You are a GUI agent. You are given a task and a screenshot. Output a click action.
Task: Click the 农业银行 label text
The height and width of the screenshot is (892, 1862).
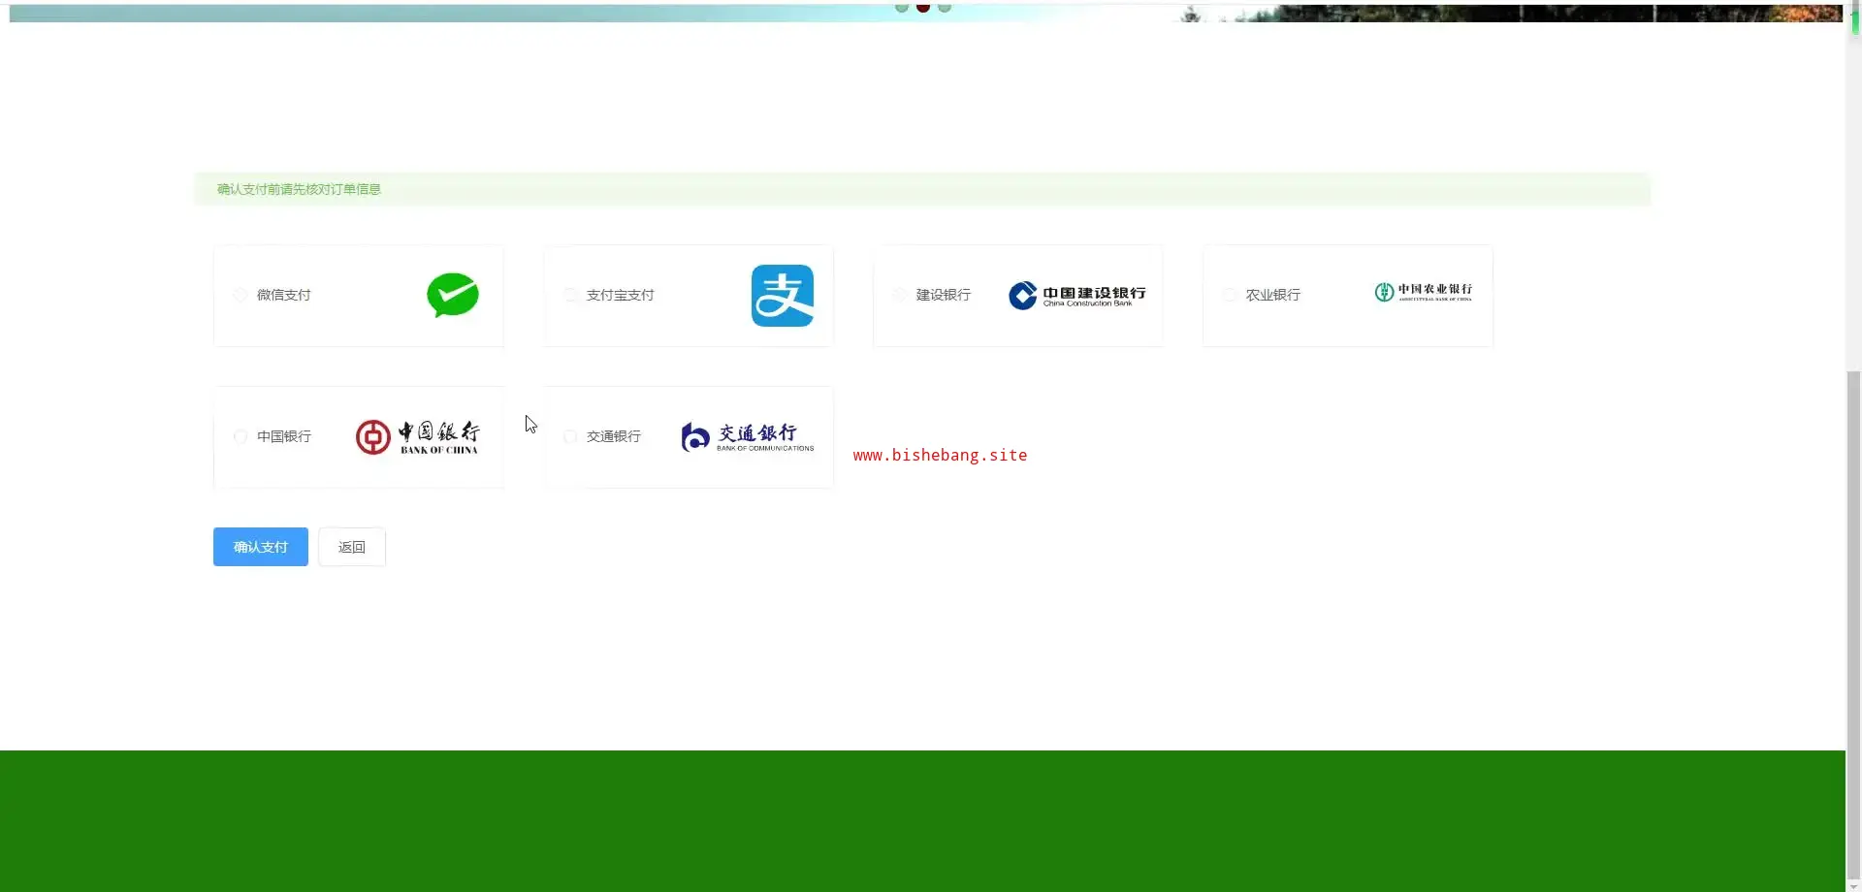[x=1273, y=295]
